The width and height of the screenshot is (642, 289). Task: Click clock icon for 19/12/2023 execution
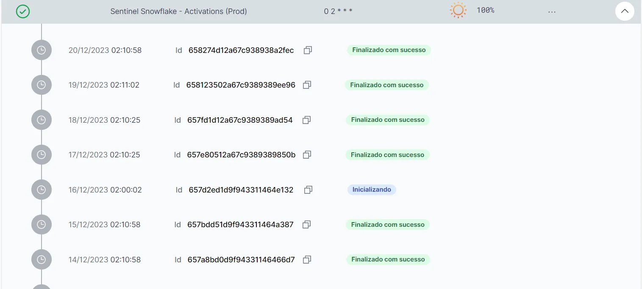tap(42, 85)
